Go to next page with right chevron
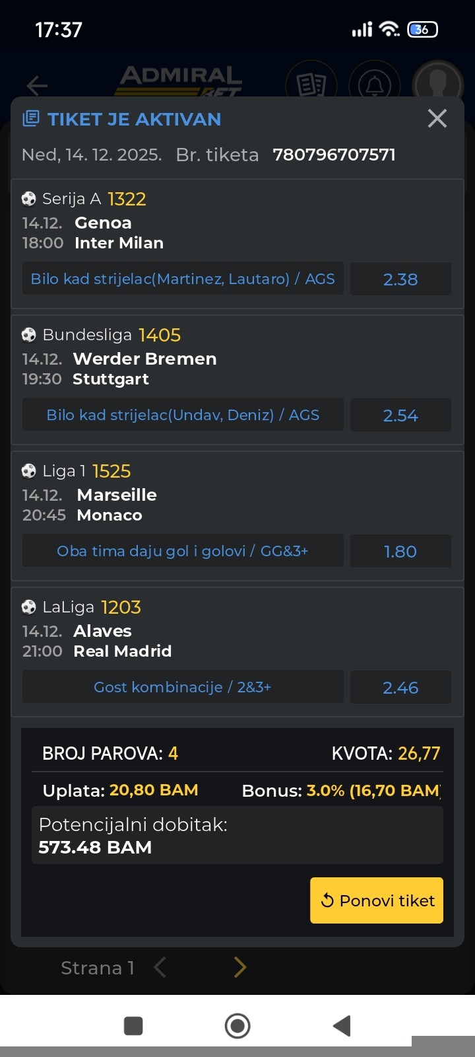Viewport: 475px width, 1057px height. click(x=240, y=967)
